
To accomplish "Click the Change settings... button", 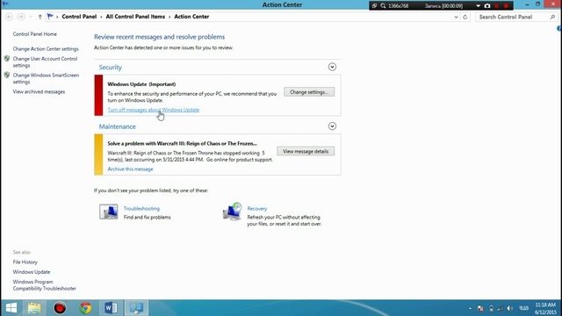I will coord(309,92).
